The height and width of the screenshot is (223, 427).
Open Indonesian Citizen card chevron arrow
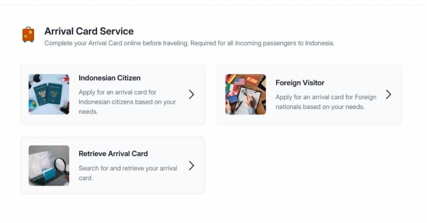coord(191,94)
